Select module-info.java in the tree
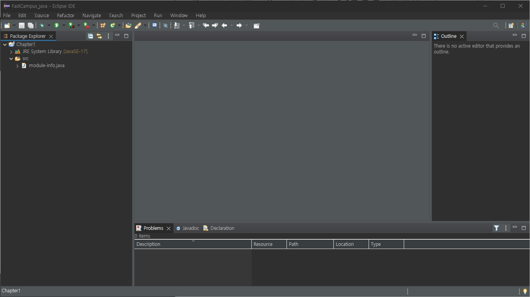Screen dimensions: 530x297 [47, 66]
